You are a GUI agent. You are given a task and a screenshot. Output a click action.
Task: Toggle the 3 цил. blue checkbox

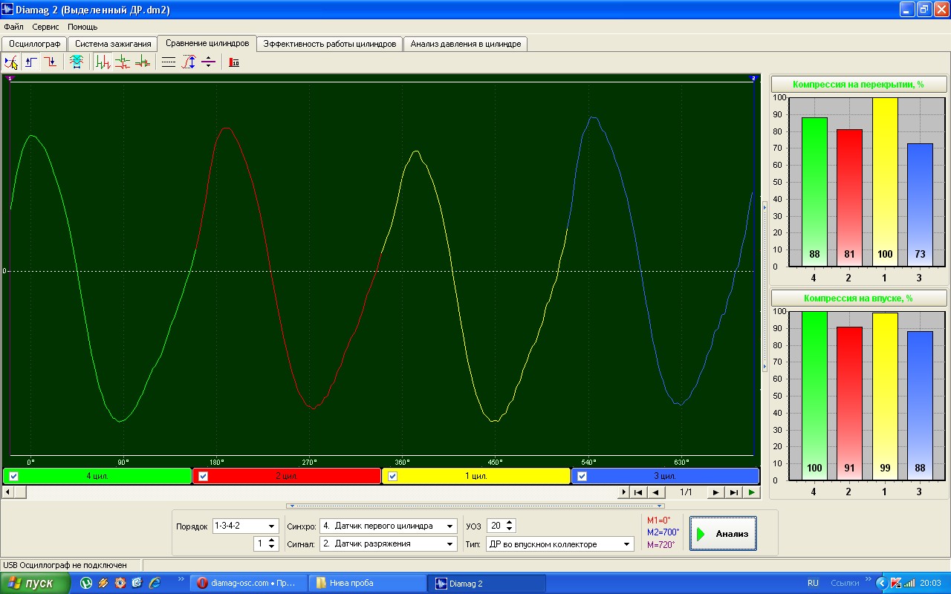(x=582, y=476)
